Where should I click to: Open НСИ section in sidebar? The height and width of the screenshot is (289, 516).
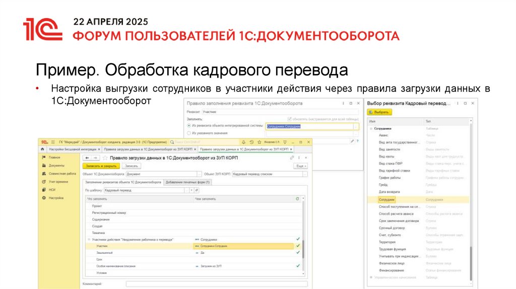click(x=49, y=190)
